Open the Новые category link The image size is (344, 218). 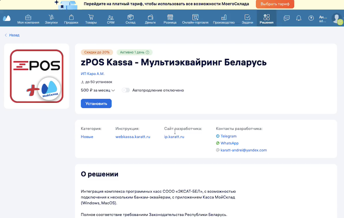[x=87, y=137]
